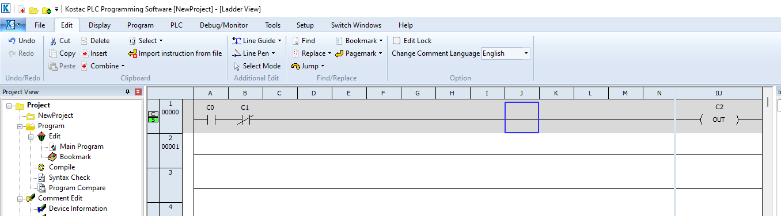Click the C2 OUT coil in rung 1
Screen dimensions: 781x216
pyautogui.click(x=718, y=119)
